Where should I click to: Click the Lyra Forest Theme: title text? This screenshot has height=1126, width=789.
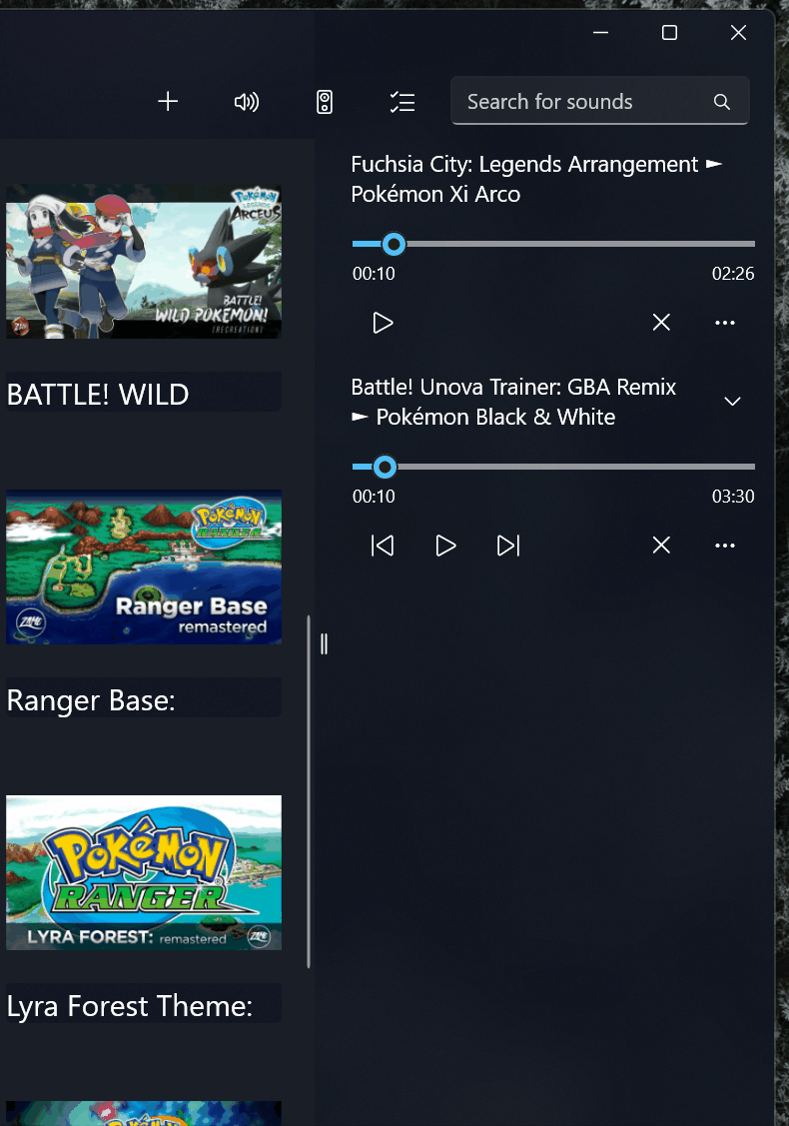point(130,1006)
